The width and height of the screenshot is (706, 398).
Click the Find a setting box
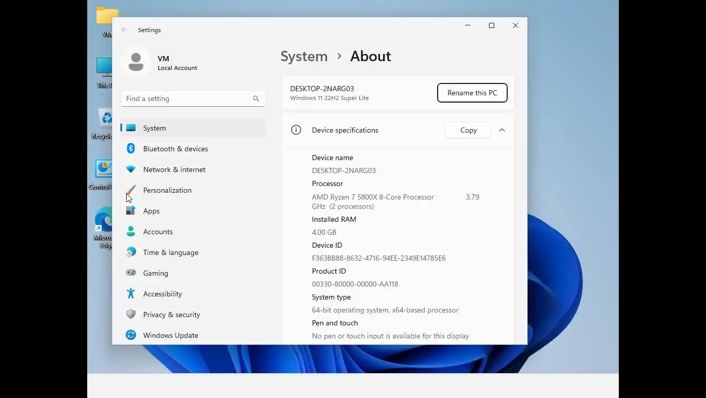193,98
